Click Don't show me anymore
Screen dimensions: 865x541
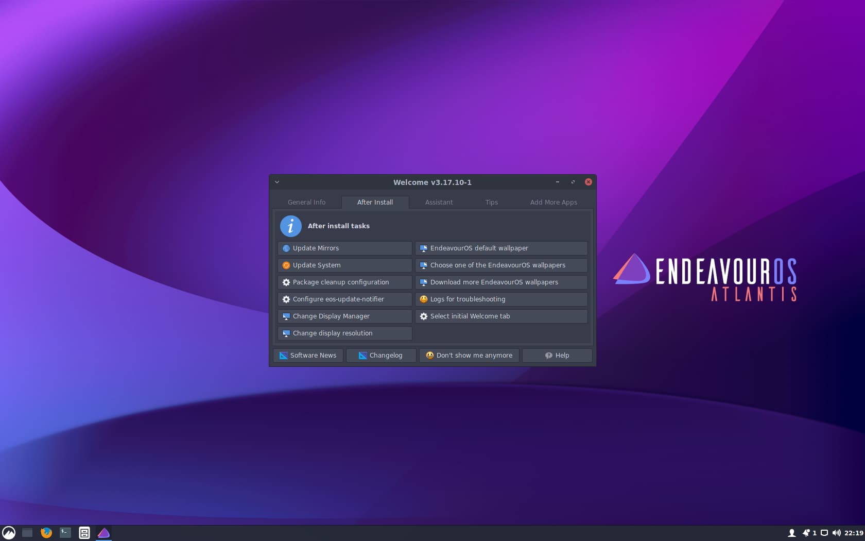[469, 356]
